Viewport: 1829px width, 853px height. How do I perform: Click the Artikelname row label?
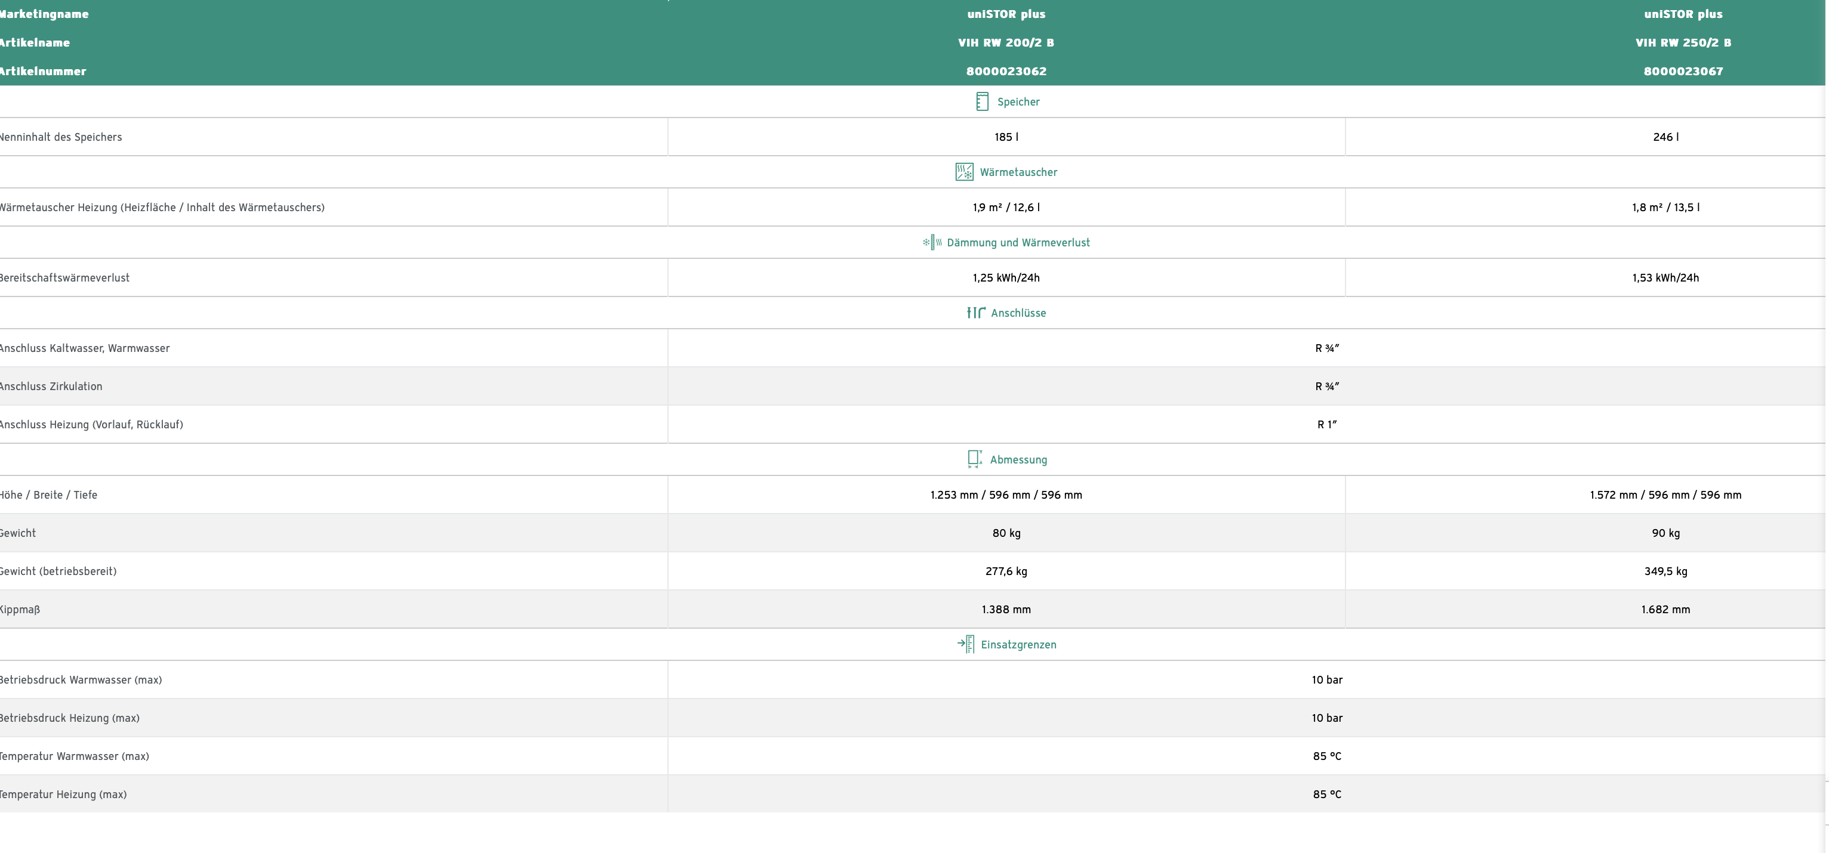[35, 42]
